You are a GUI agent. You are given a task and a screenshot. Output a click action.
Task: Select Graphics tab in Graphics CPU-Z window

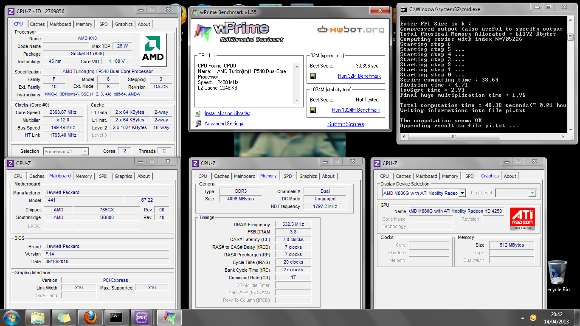pyautogui.click(x=490, y=176)
